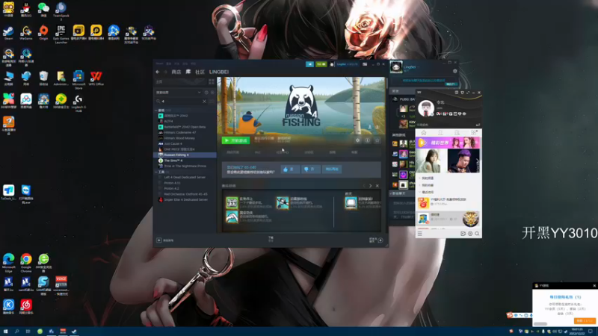Image resolution: width=598 pixels, height=336 pixels.
Task: Select The Sims 4 in the library list
Action: pyautogui.click(x=173, y=161)
